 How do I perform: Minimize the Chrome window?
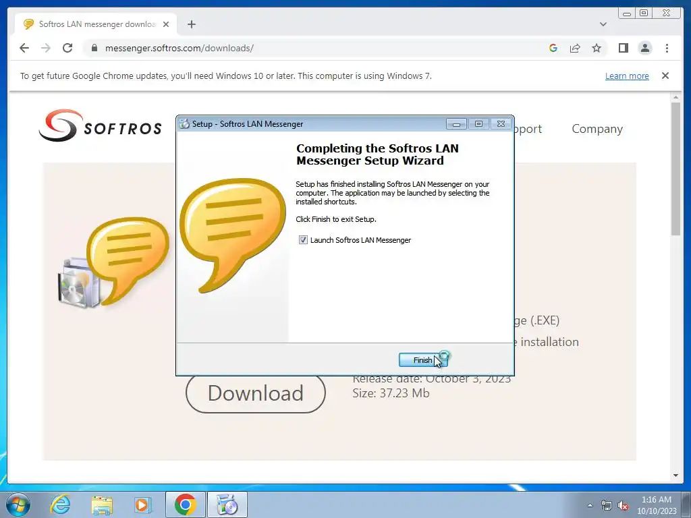tap(627, 13)
